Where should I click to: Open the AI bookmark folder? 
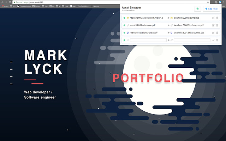[58, 6]
